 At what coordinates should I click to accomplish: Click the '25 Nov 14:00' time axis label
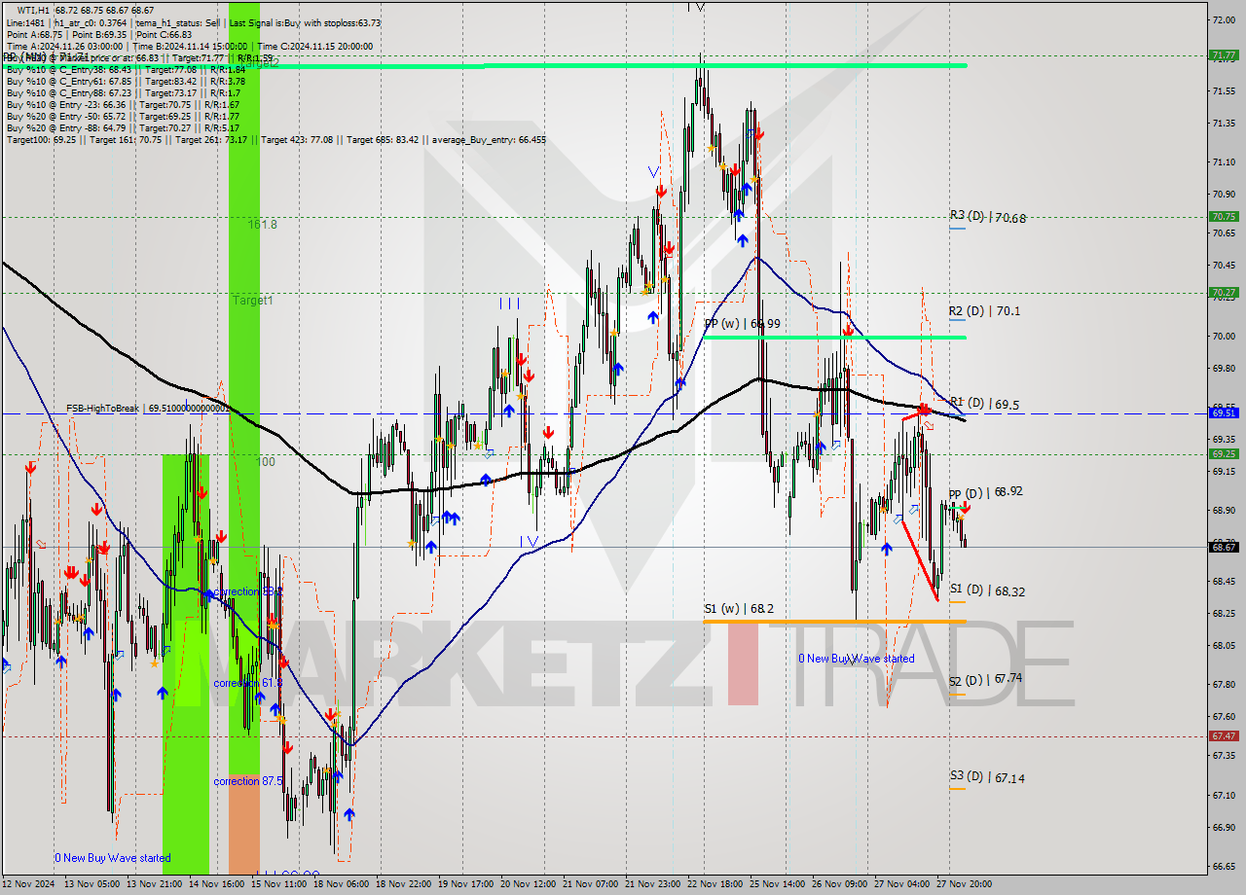[x=779, y=884]
